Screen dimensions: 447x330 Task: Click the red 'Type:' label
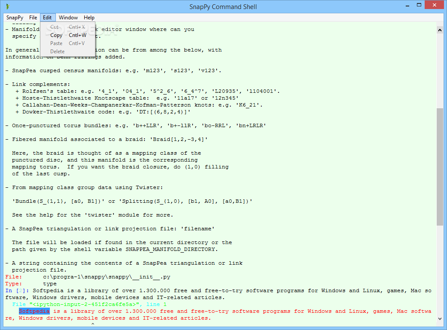[13, 284]
